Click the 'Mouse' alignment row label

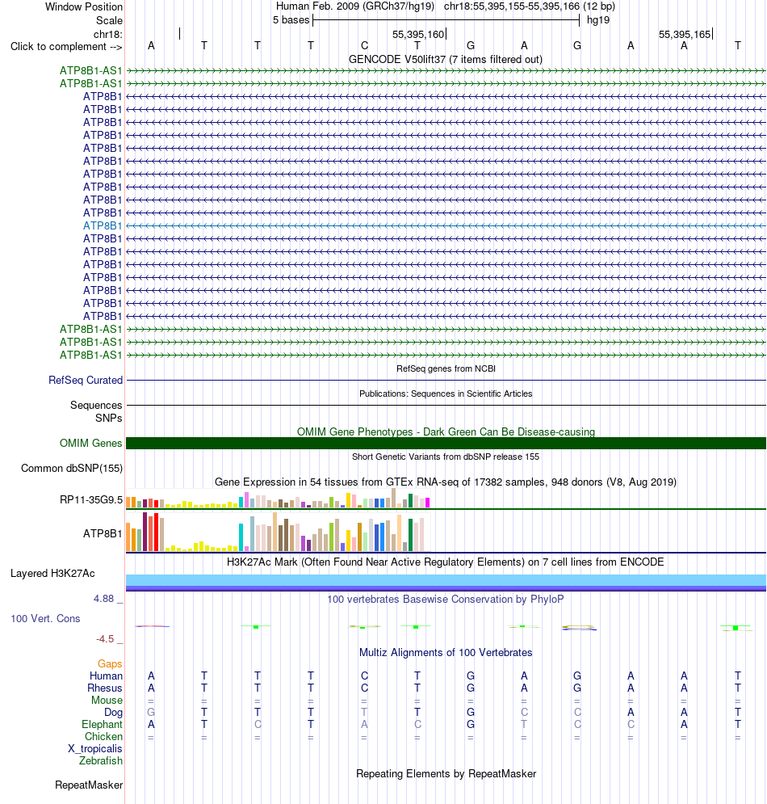point(107,701)
